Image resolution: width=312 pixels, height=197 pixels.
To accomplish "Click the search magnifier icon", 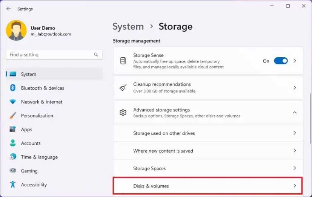I will tap(96, 54).
